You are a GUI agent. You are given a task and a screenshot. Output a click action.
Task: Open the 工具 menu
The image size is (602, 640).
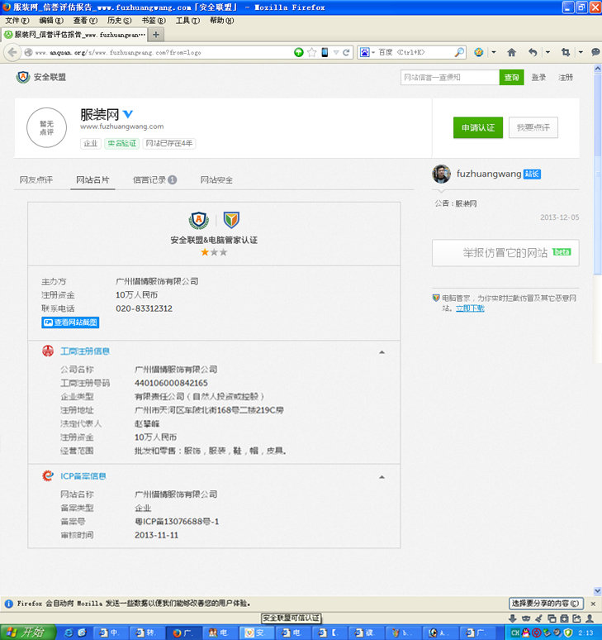coord(187,21)
